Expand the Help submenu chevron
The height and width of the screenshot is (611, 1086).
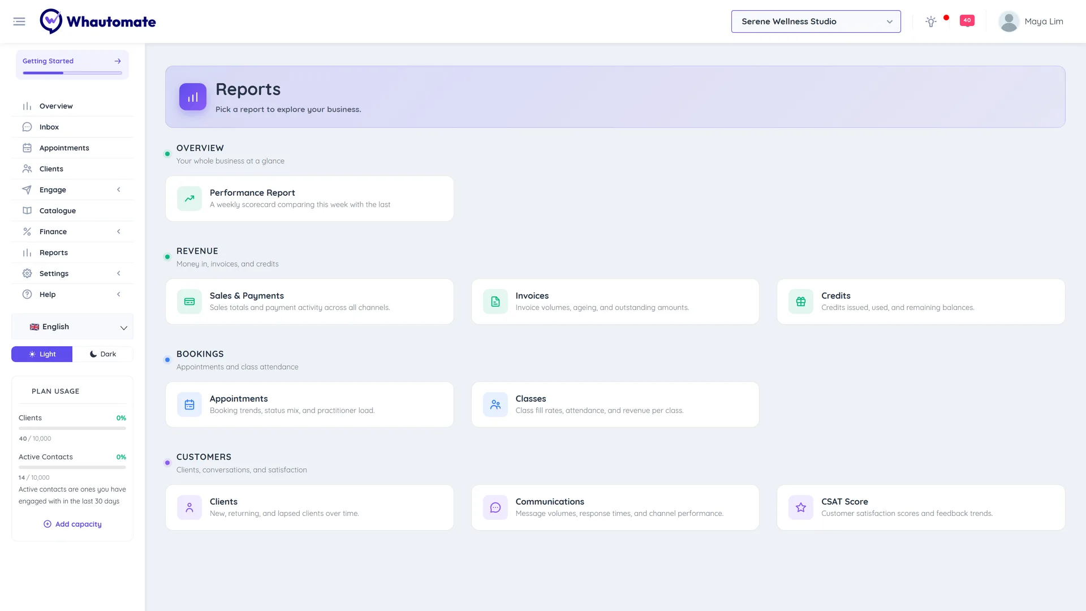(x=119, y=294)
